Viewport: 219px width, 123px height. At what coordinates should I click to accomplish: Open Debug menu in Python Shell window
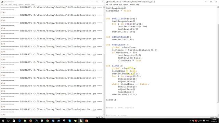tap(15, 4)
